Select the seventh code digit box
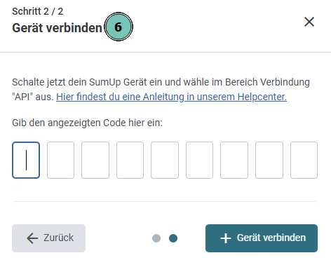This screenshot has width=331, height=260. coord(234,160)
